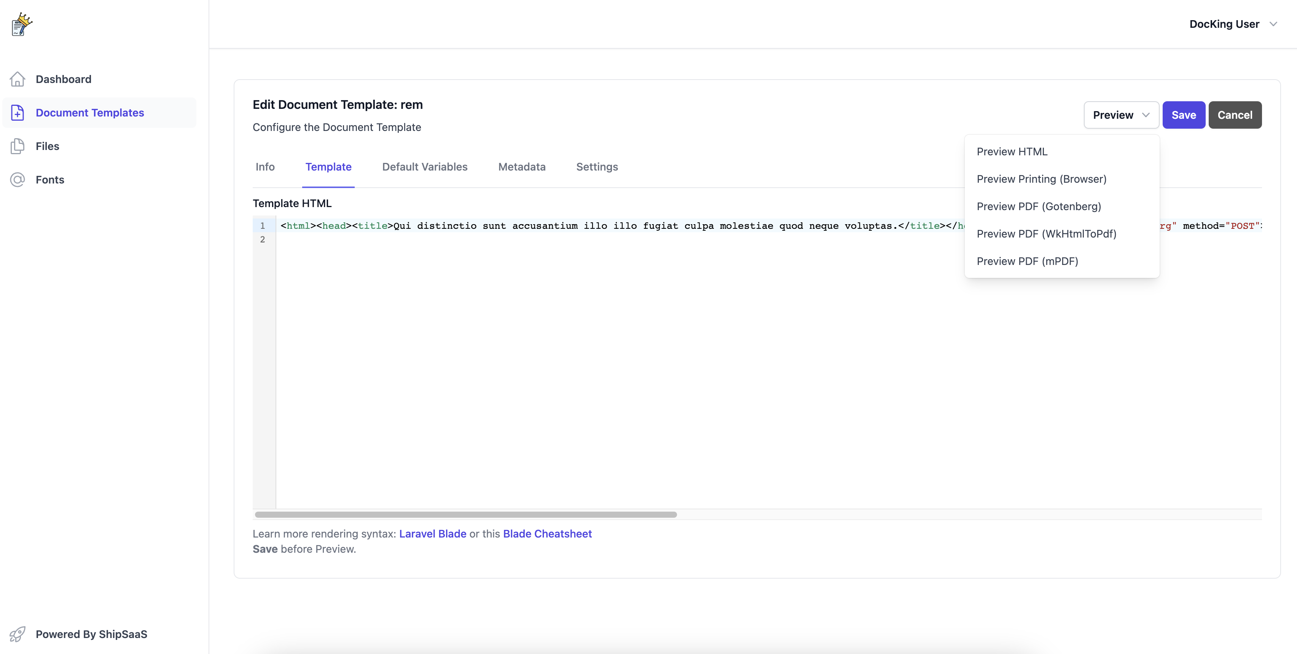Select Preview PDF (Gotenberg)

coord(1039,206)
